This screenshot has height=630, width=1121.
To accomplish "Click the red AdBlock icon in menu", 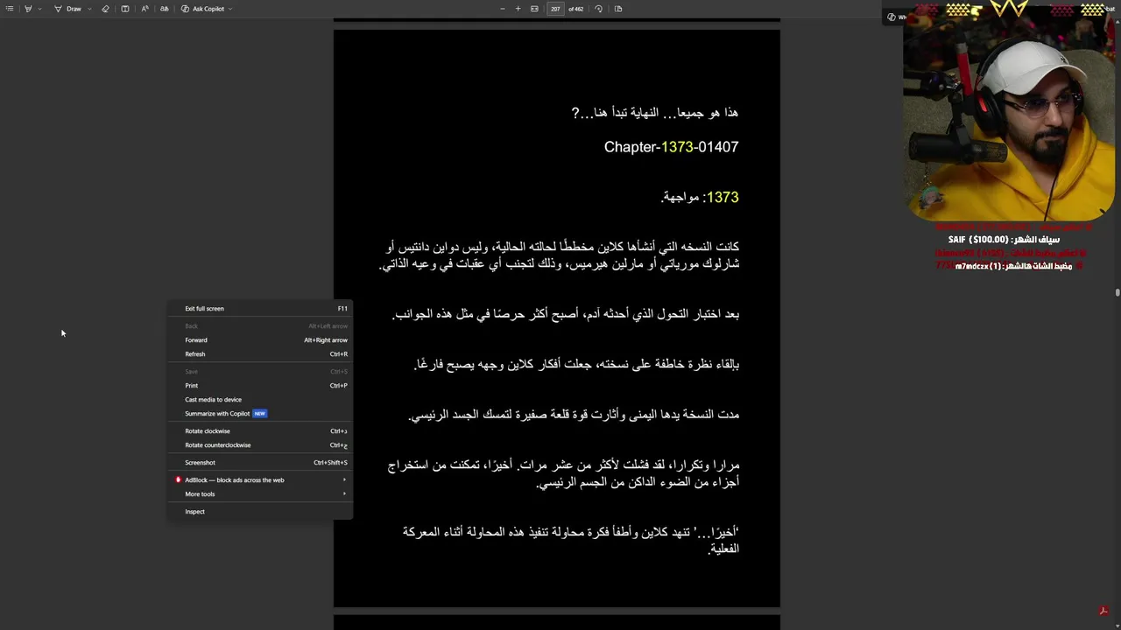I will click(x=178, y=480).
